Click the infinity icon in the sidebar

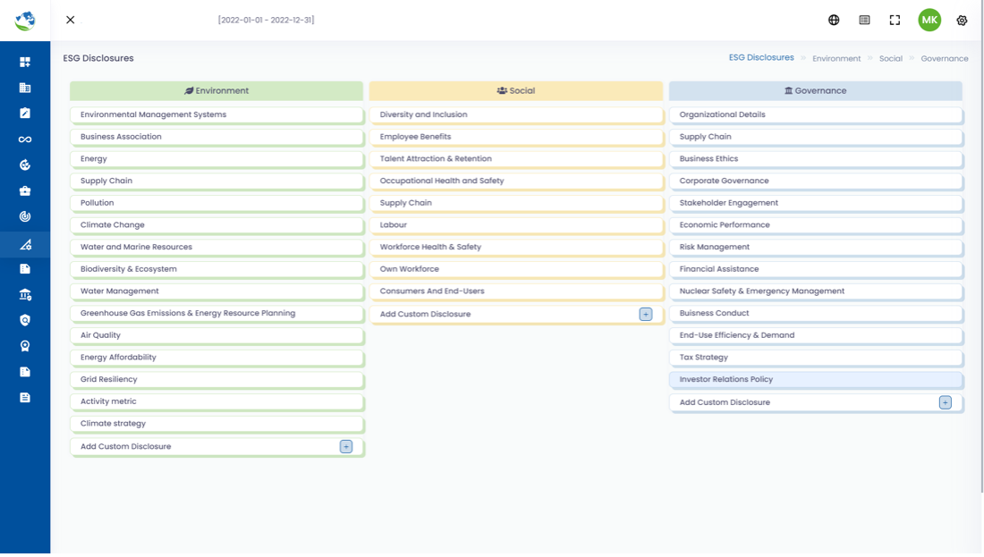click(x=24, y=139)
